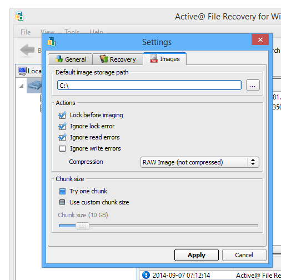Apply the settings changes
The image size is (281, 280).
[197, 255]
